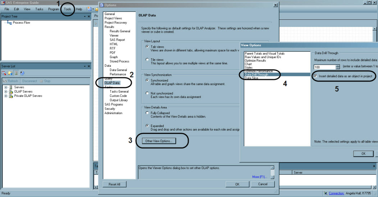Viewport: 378px width, 197px height.
Task: Click the first icon in Server List toolbar
Action: click(4, 73)
